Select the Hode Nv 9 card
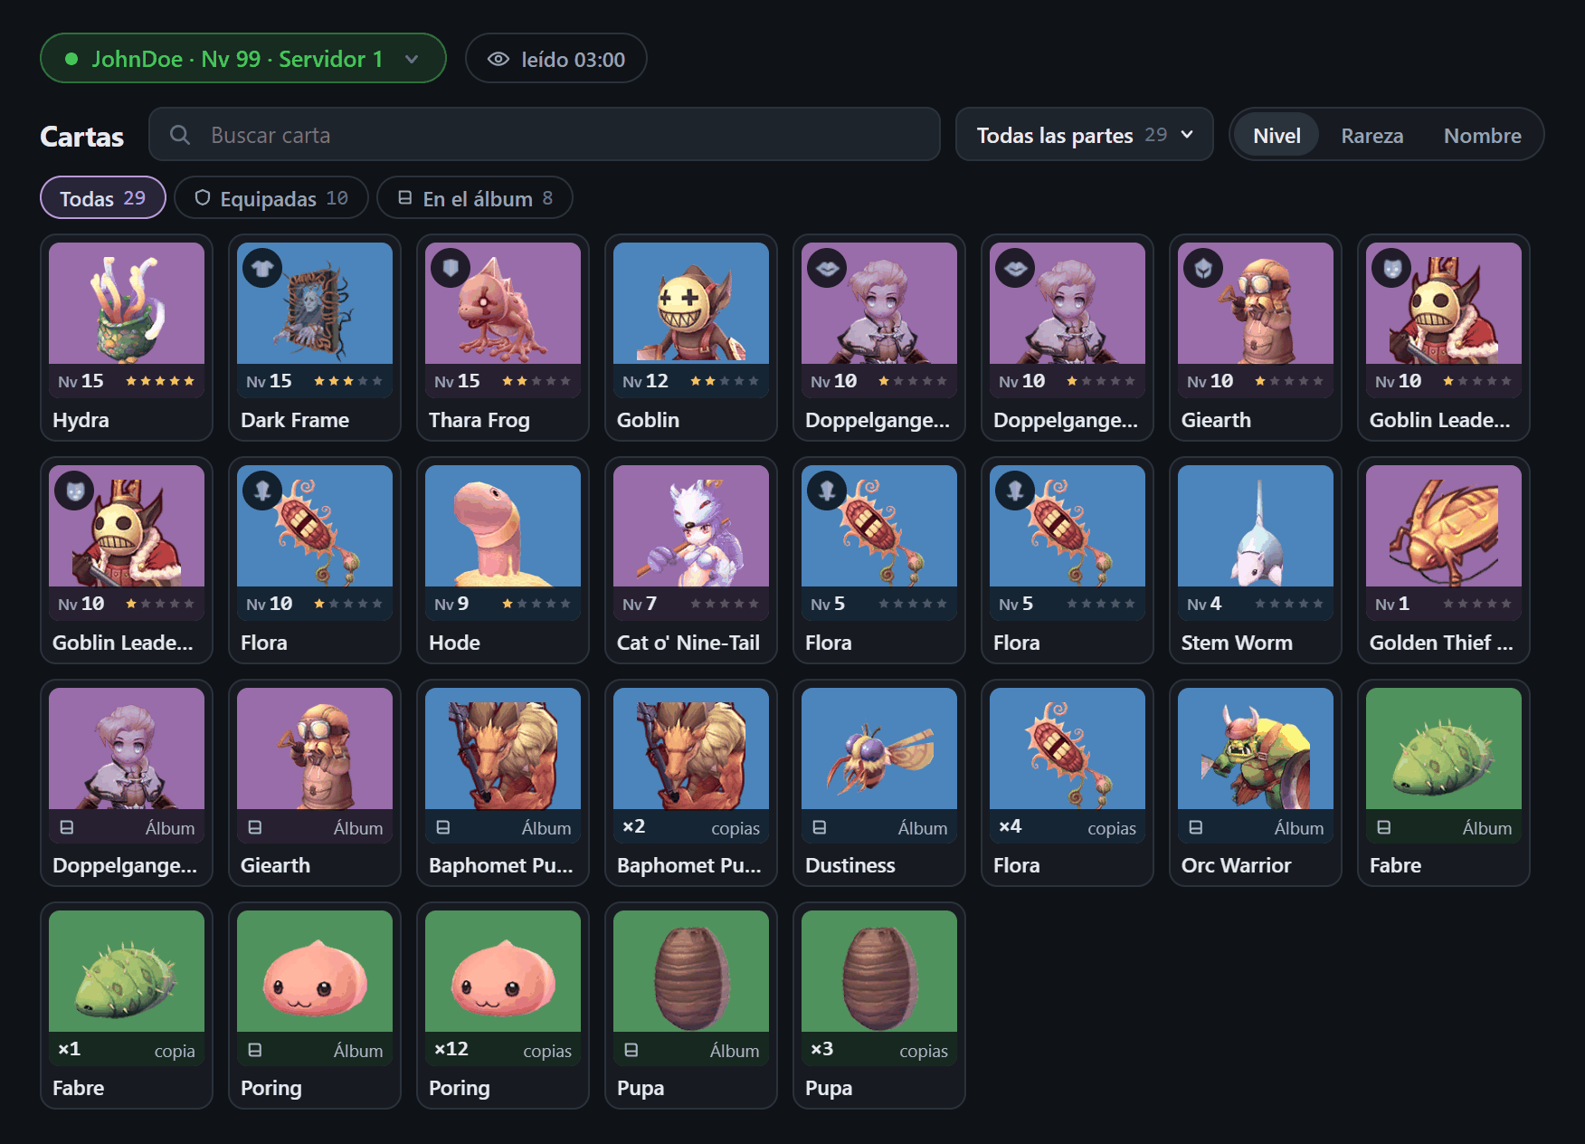1585x1144 pixels. click(x=503, y=560)
